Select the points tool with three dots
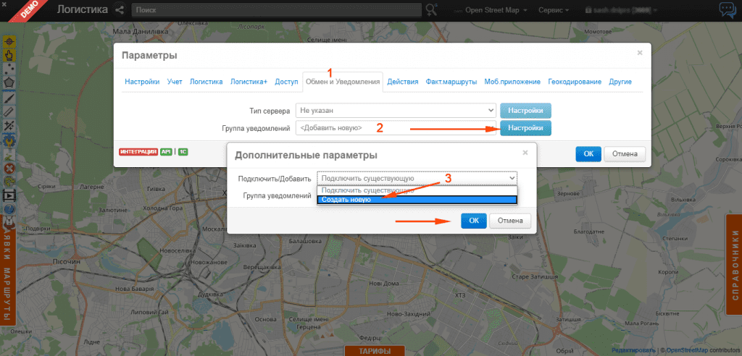742x356 pixels. click(x=9, y=69)
